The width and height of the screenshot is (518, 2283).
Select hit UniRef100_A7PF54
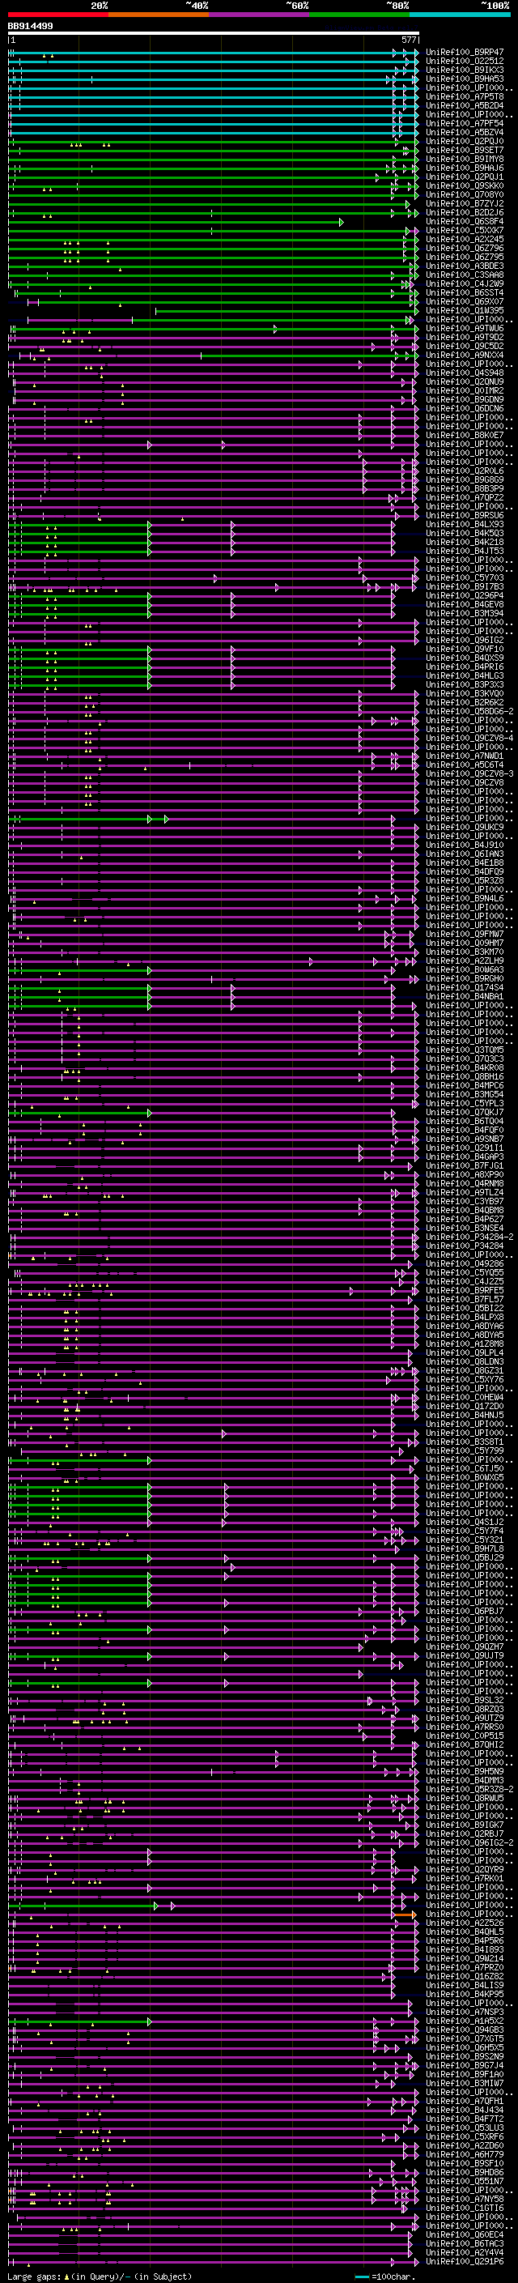click(465, 123)
